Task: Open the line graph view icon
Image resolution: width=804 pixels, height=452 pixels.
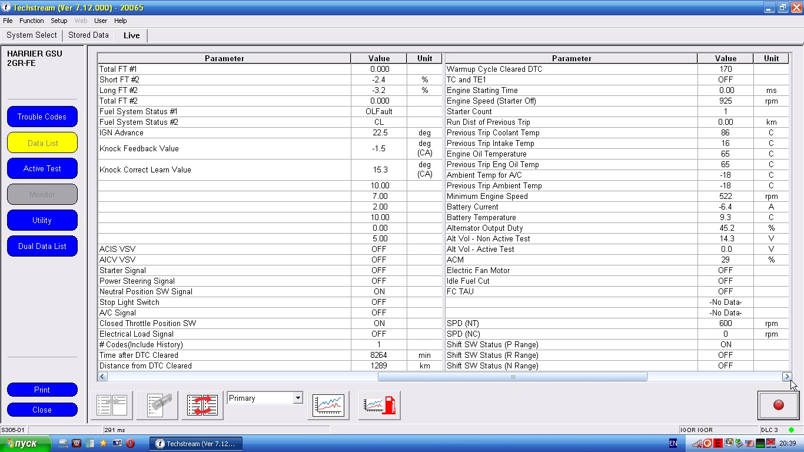Action: click(328, 406)
